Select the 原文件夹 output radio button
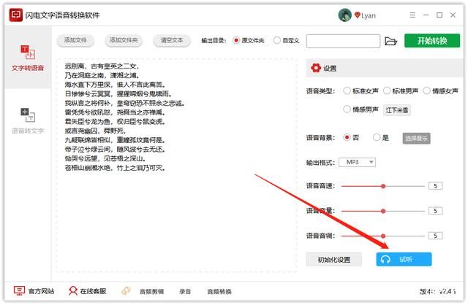 pyautogui.click(x=236, y=40)
